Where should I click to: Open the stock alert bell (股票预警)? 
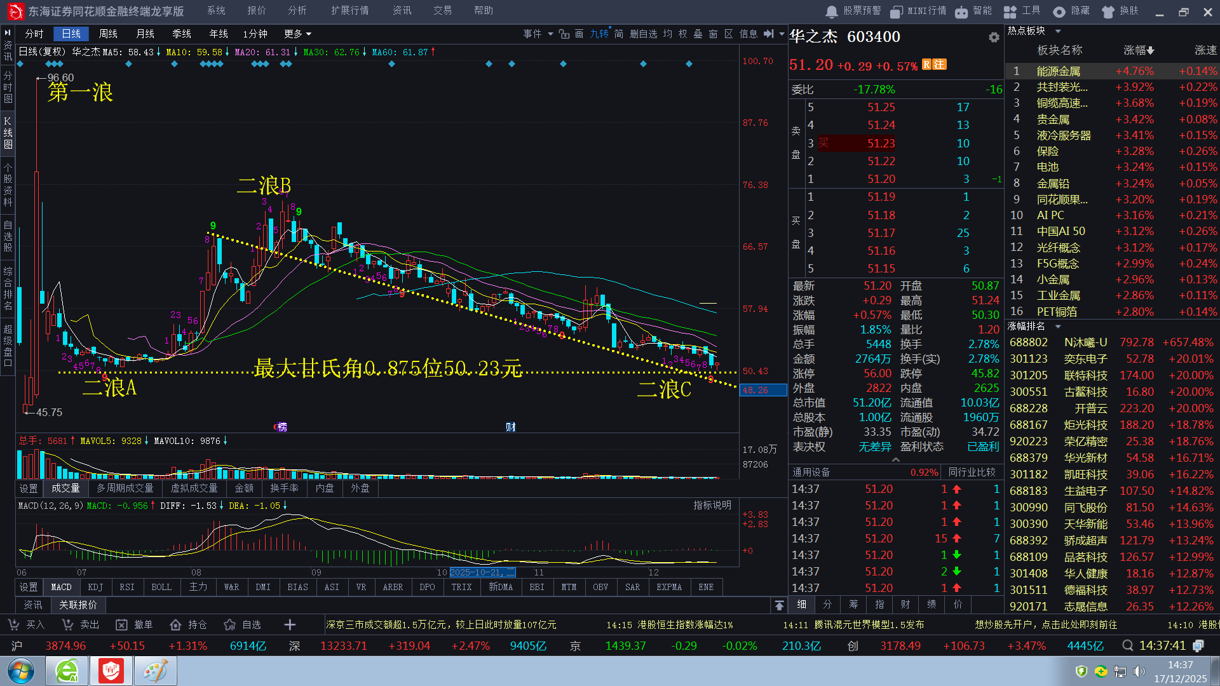coord(831,11)
